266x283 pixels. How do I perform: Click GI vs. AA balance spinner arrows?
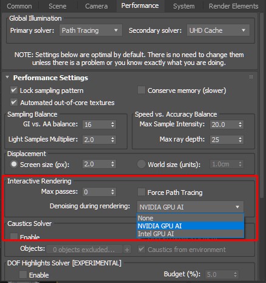tap(113, 124)
